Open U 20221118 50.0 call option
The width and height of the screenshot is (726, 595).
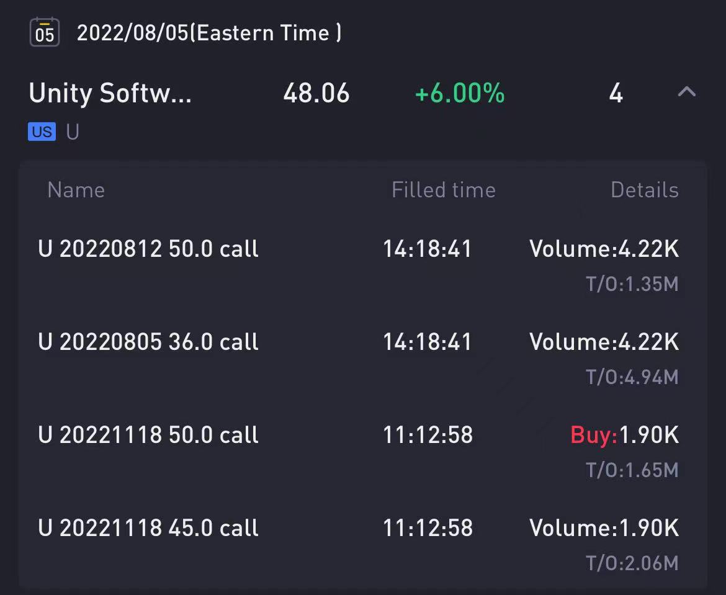148,435
